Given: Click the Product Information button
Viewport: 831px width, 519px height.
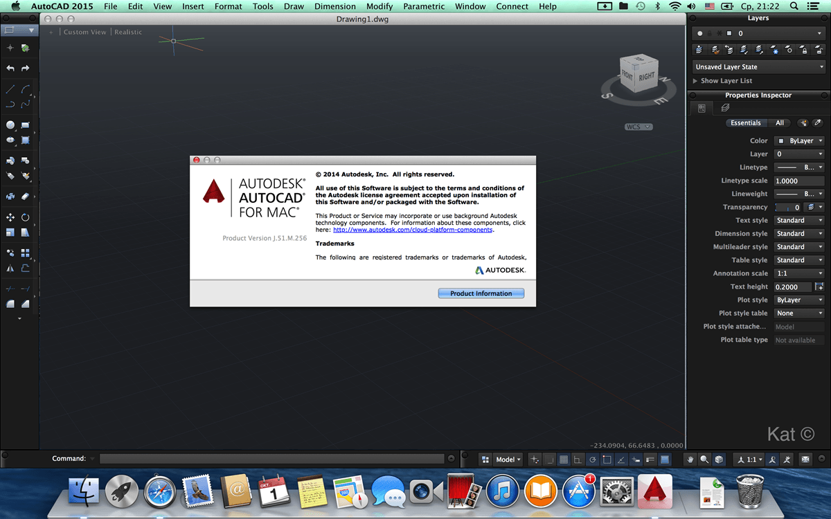Looking at the screenshot, I should pyautogui.click(x=481, y=293).
